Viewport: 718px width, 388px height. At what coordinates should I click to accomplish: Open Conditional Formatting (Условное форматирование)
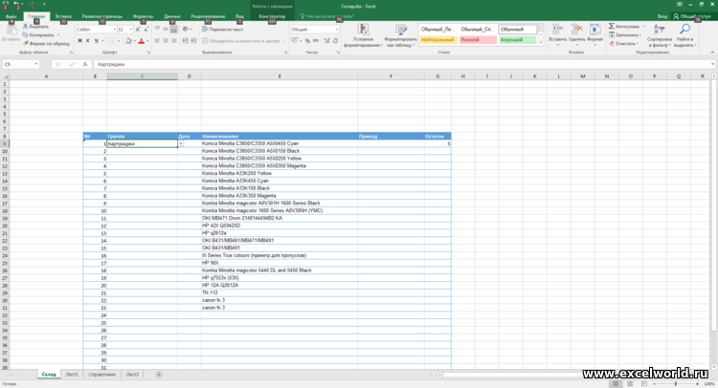point(363,35)
